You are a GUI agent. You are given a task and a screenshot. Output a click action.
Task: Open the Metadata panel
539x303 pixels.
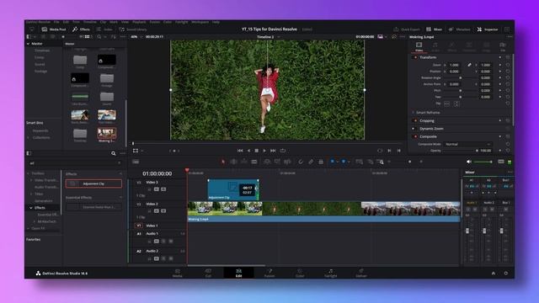coord(459,29)
